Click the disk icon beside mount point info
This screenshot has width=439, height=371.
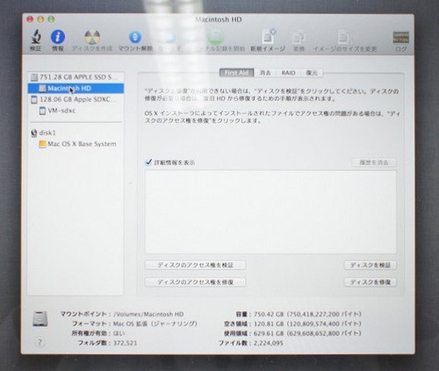(x=40, y=319)
